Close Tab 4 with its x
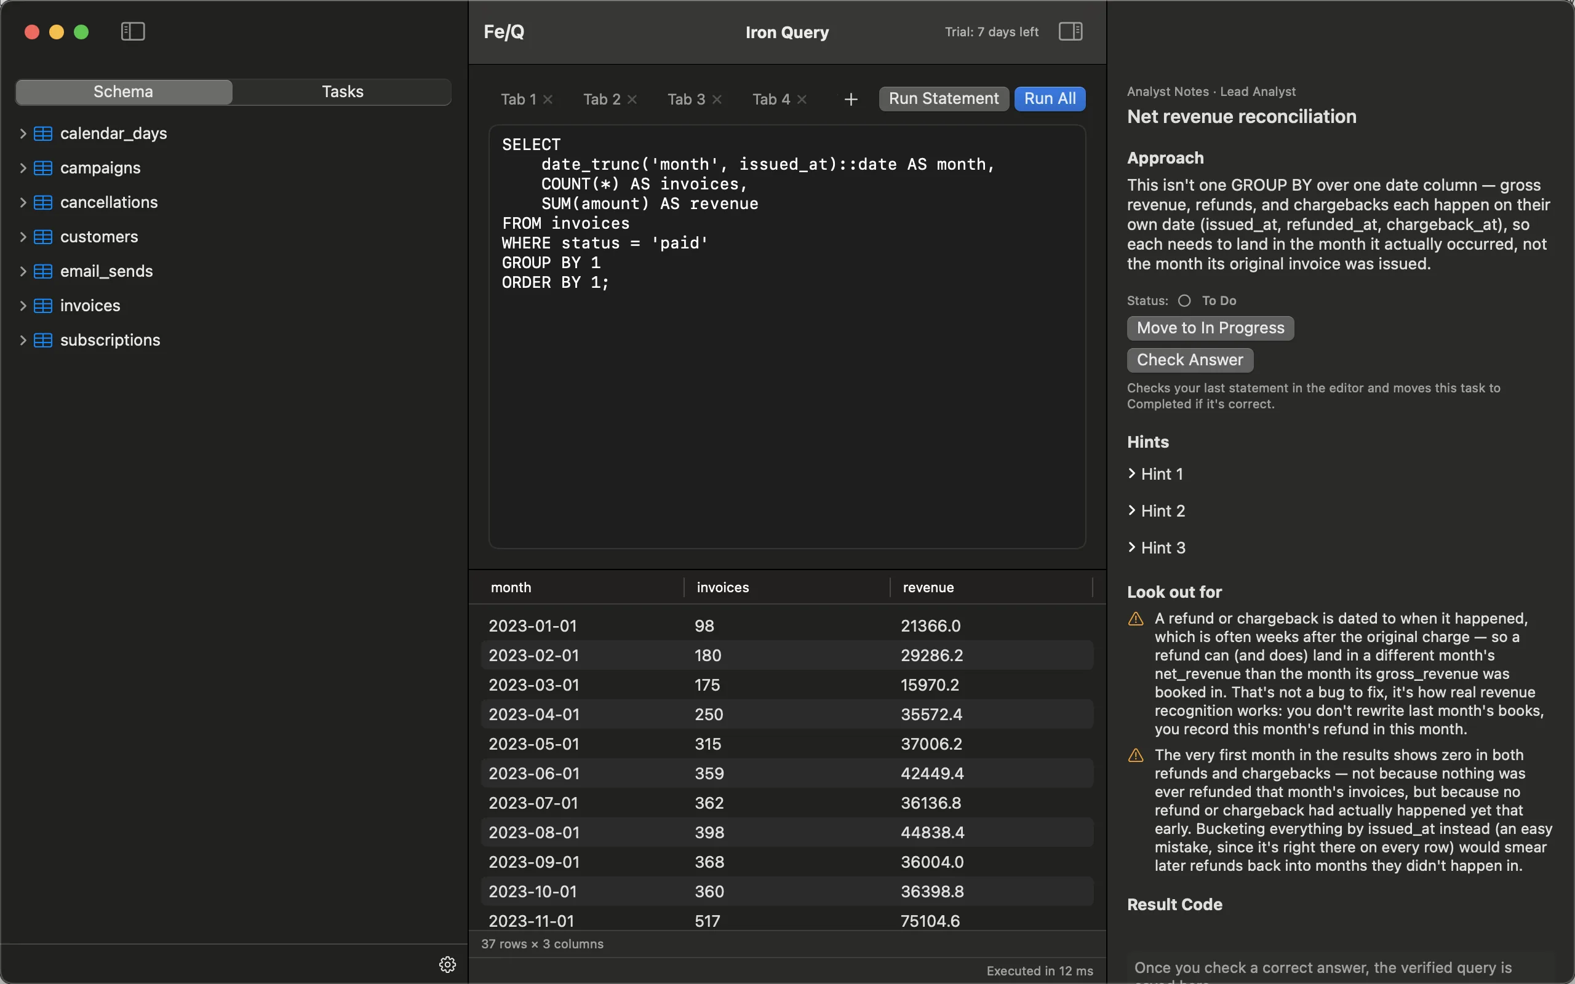 point(802,99)
